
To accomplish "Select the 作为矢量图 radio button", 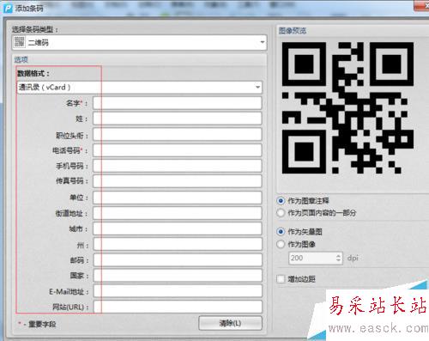I will [x=281, y=231].
